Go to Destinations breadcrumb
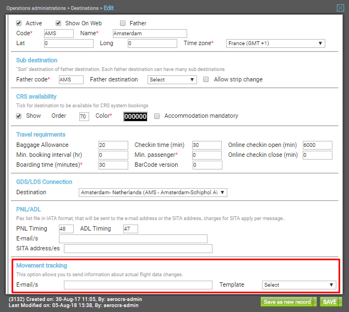The width and height of the screenshot is (349, 312). pyautogui.click(x=85, y=8)
